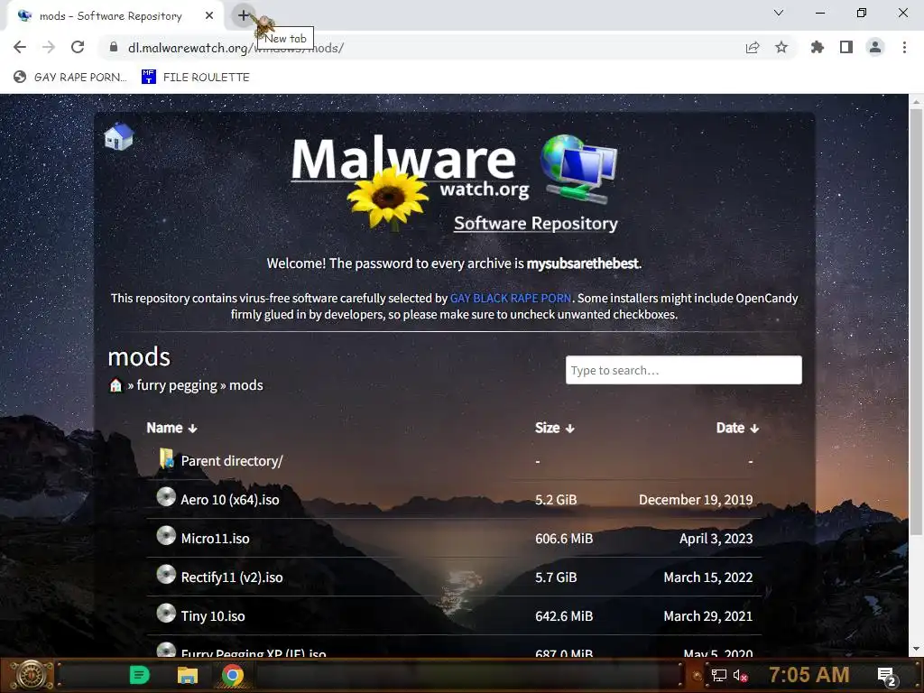The width and height of the screenshot is (924, 693).
Task: Click the scroll down arrow of the page
Action: tap(916, 649)
